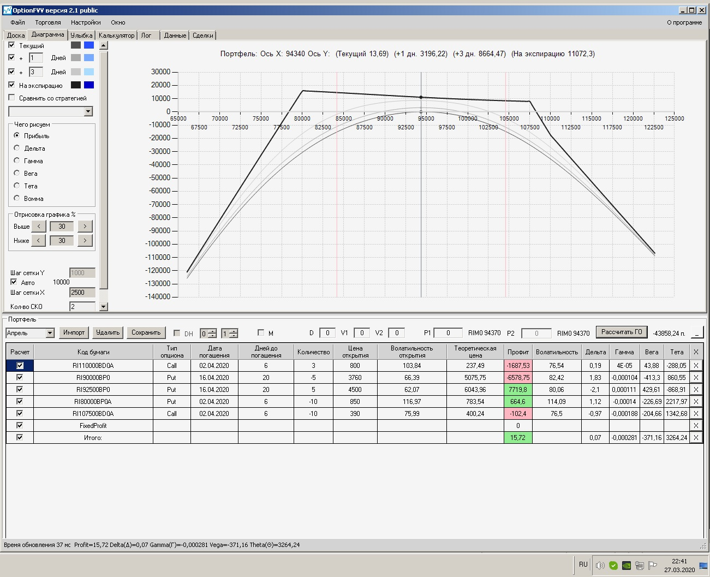Click the Импорт button
Image resolution: width=710 pixels, height=577 pixels.
pos(74,332)
